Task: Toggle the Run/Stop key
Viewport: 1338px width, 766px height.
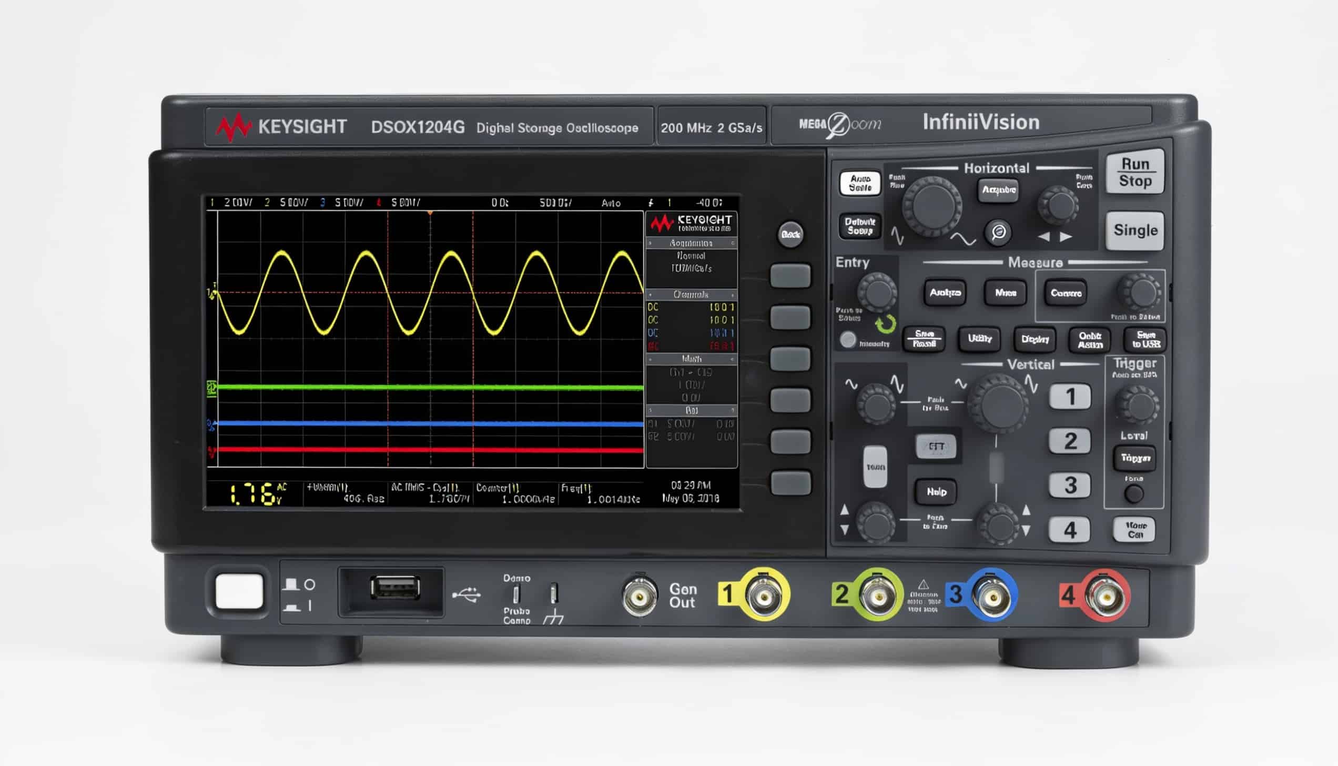Action: 1135,172
